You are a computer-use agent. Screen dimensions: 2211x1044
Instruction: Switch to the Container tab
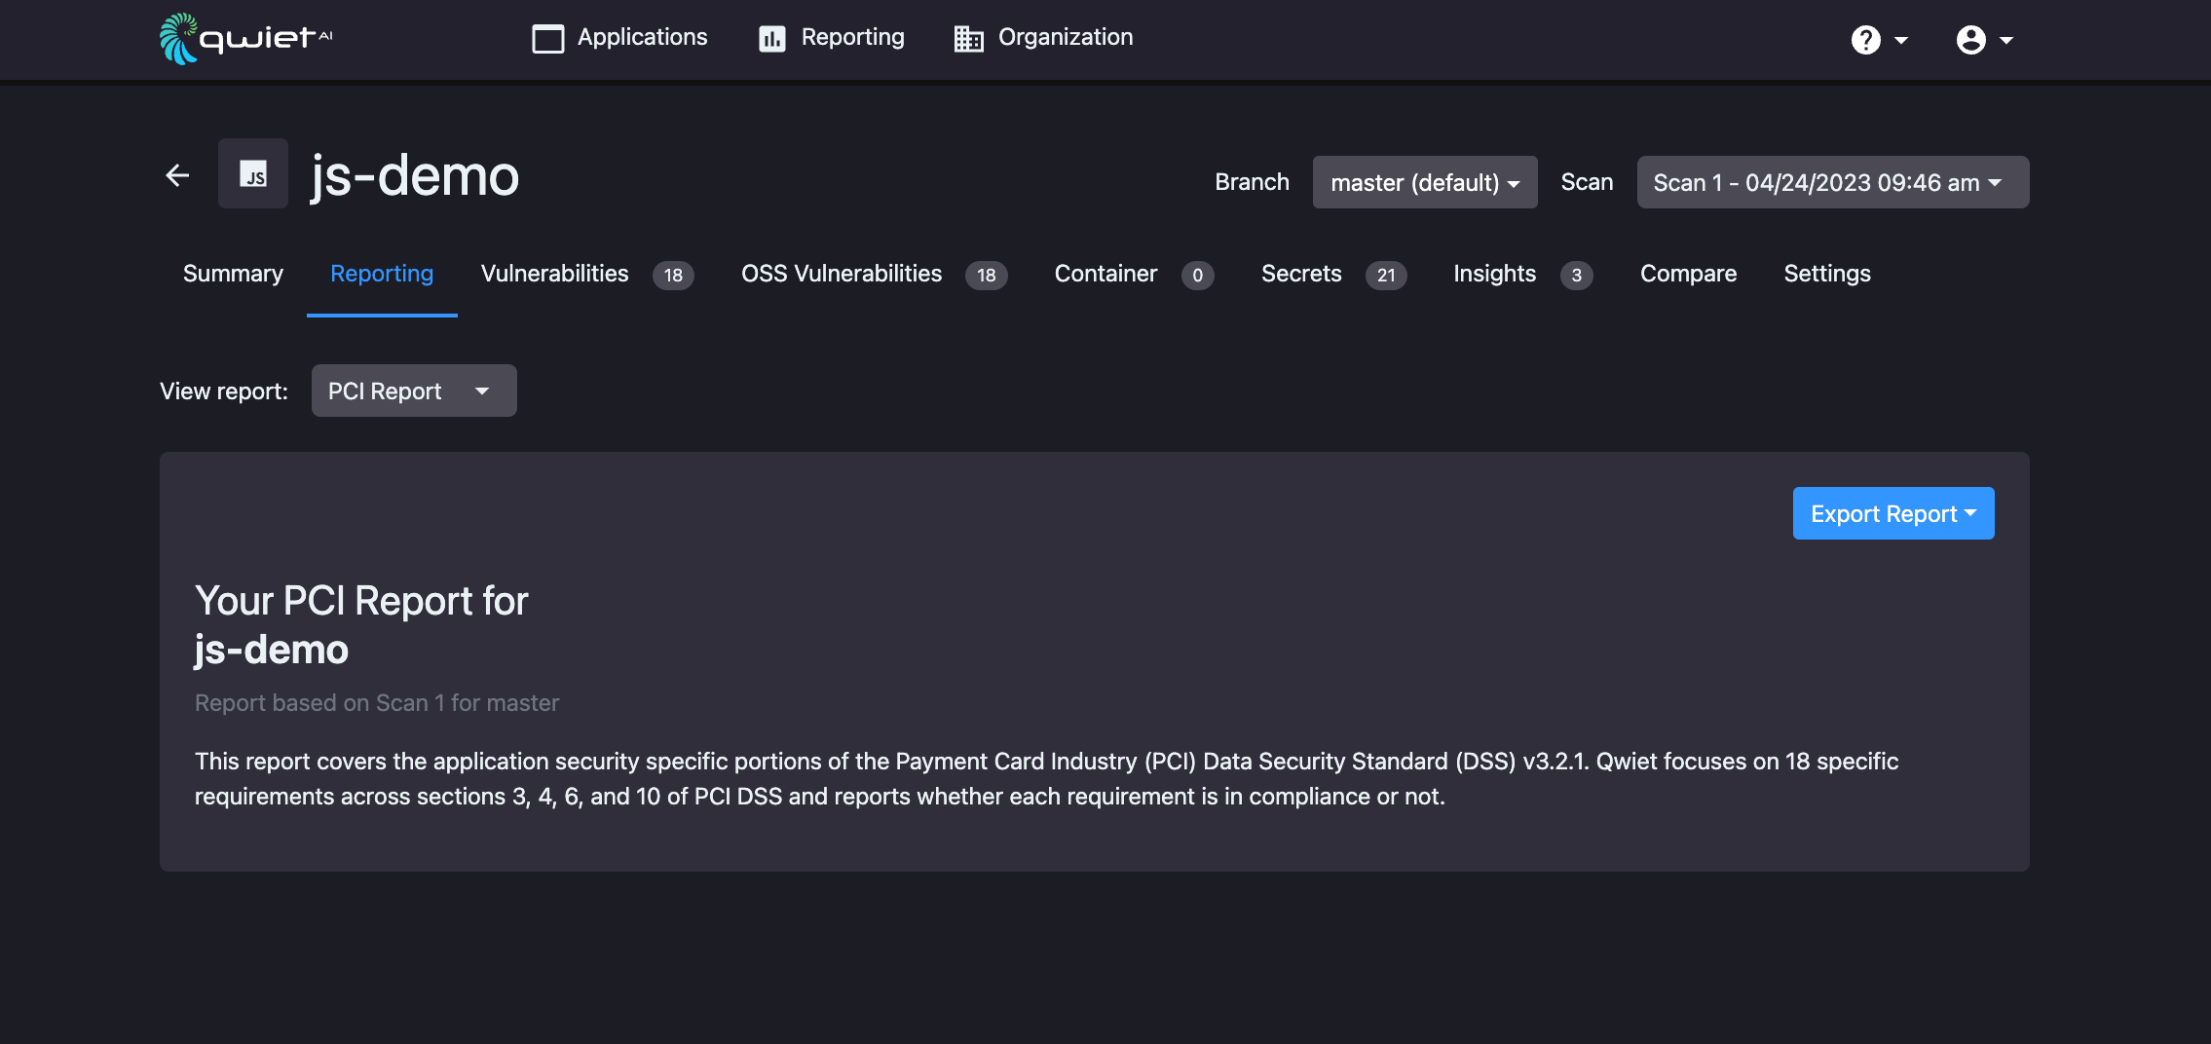[1134, 274]
